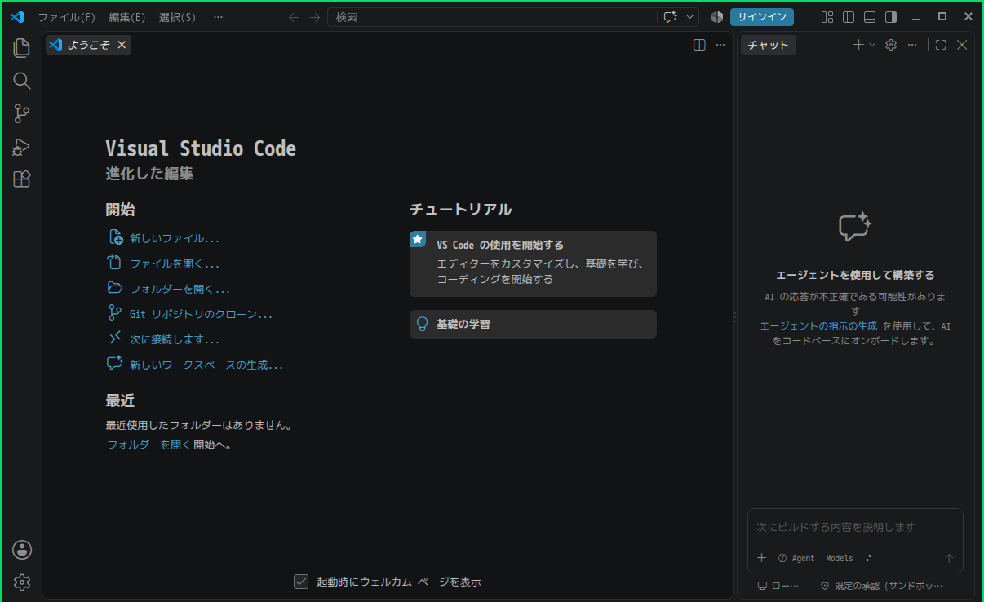The image size is (984, 602).
Task: Open the ロー… session target picker
Action: [x=778, y=586]
